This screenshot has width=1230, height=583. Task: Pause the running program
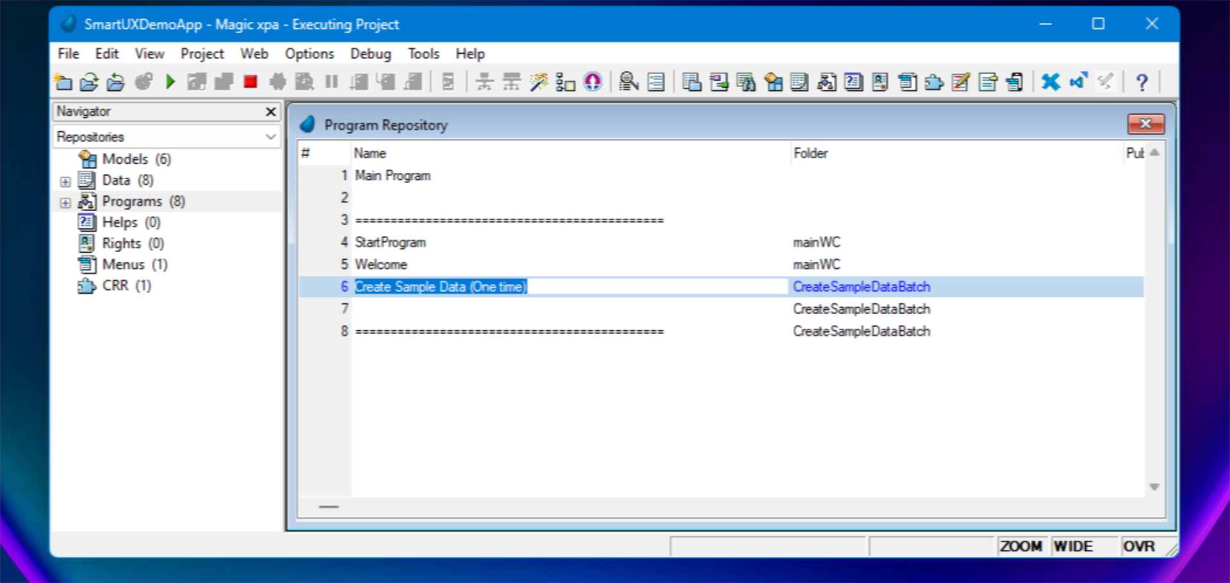332,82
